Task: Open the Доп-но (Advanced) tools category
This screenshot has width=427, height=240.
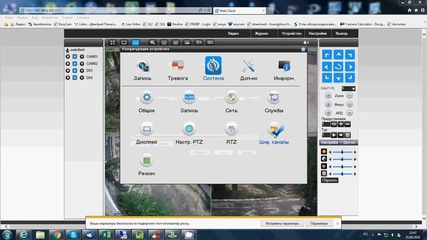Action: point(249,69)
